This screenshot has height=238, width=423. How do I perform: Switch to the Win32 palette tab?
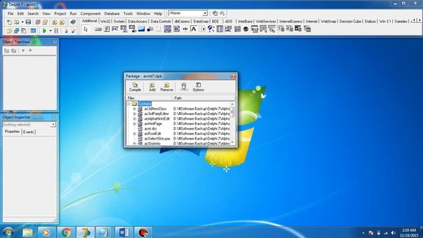(x=105, y=21)
